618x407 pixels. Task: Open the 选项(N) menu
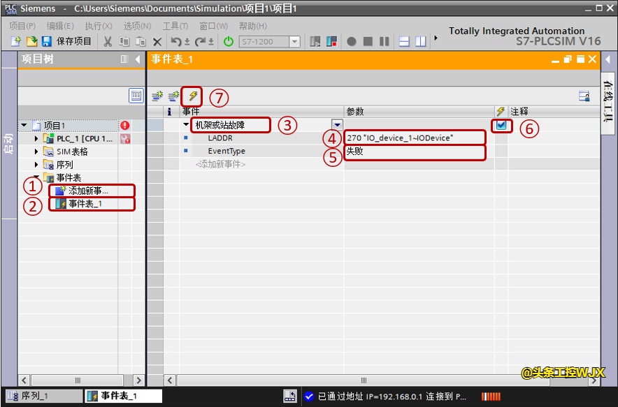click(x=137, y=26)
